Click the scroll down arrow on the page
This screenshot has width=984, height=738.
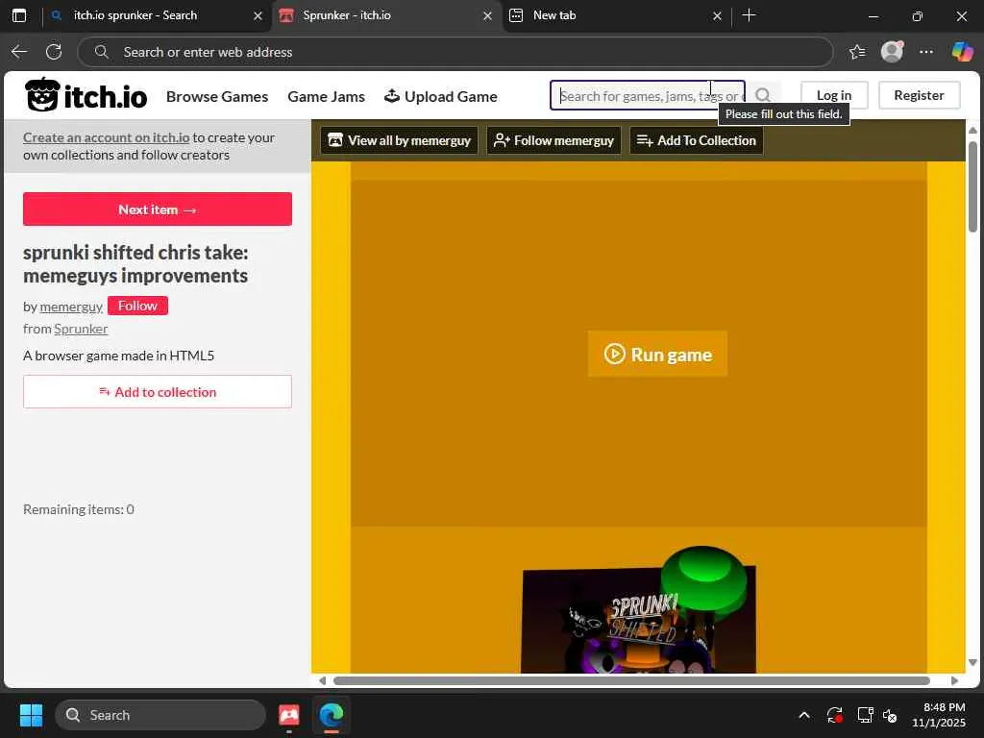tap(972, 663)
